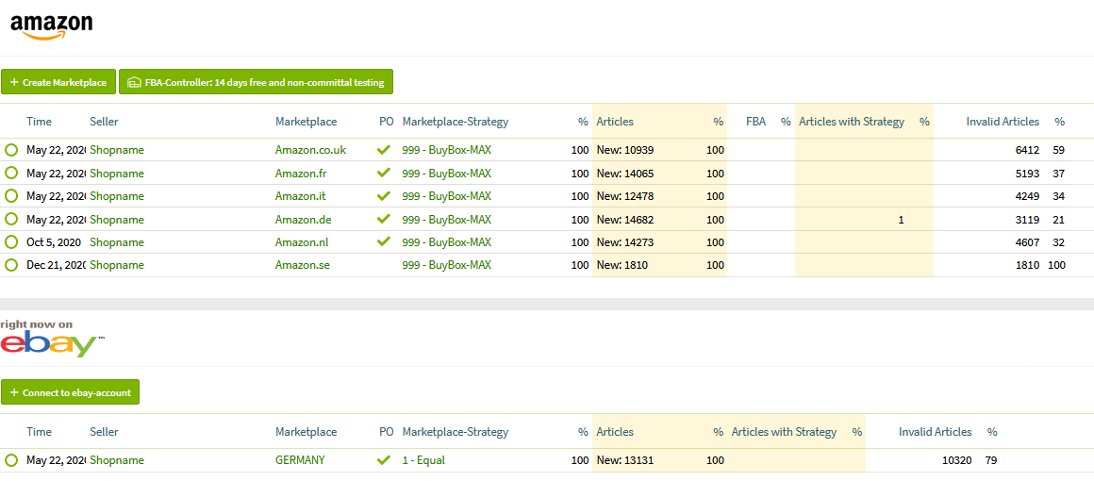The image size is (1094, 481).
Task: Open 999 - BuyBox-MAX strategy for Amazon.fr
Action: click(446, 174)
